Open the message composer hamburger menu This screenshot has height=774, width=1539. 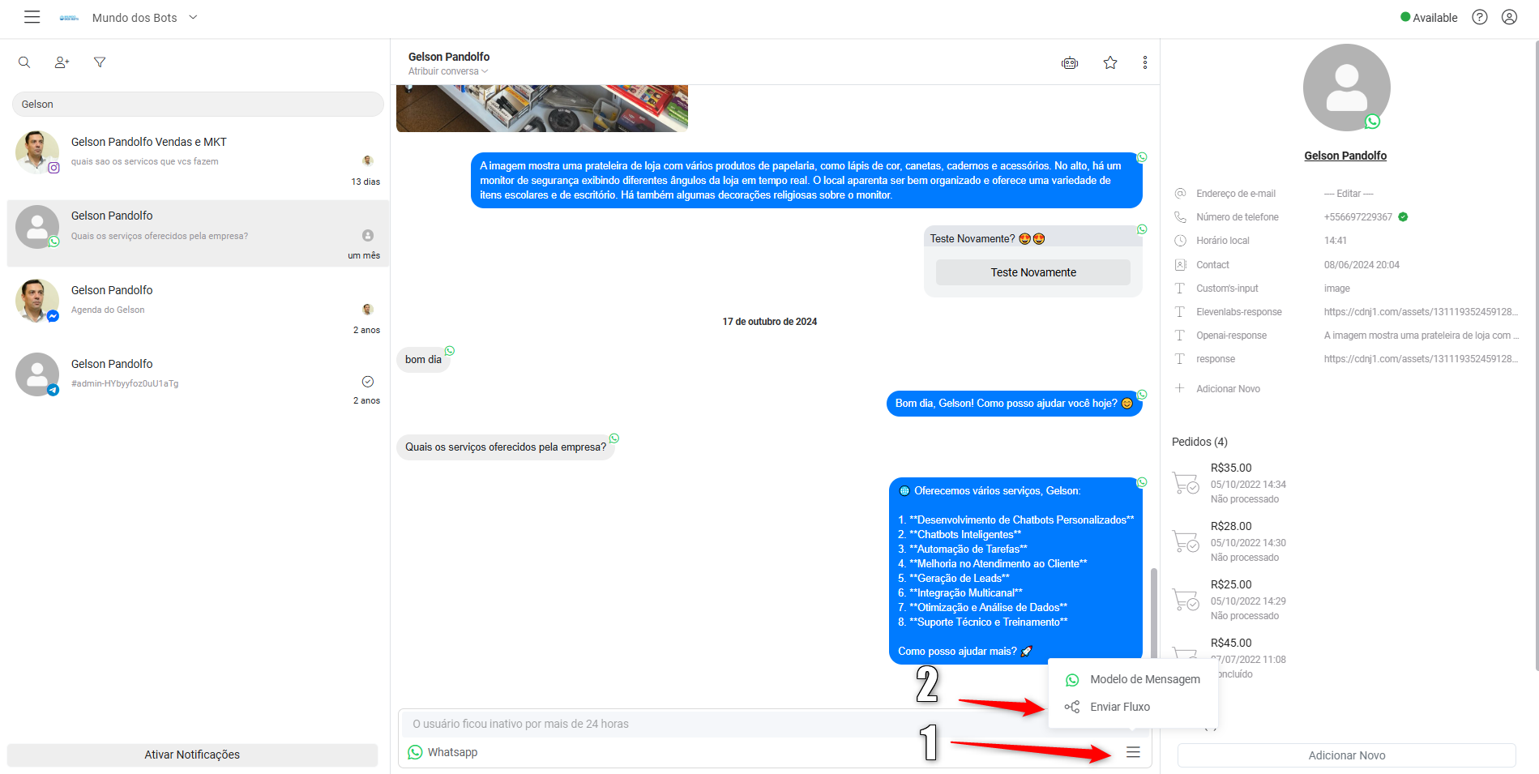[1133, 752]
